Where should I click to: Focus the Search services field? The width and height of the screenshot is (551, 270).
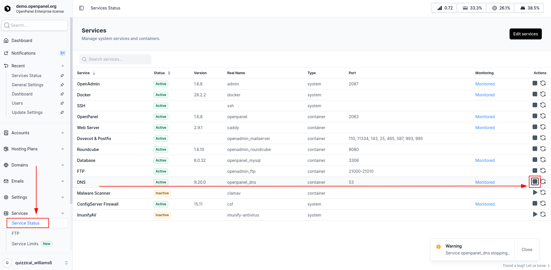pos(115,59)
